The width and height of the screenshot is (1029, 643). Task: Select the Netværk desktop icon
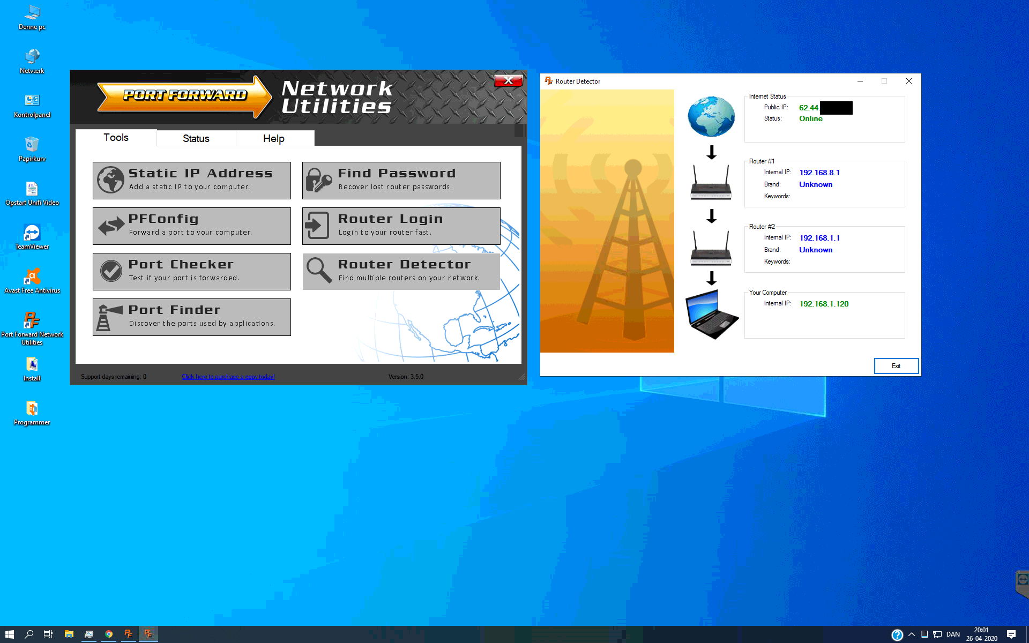pyautogui.click(x=32, y=61)
